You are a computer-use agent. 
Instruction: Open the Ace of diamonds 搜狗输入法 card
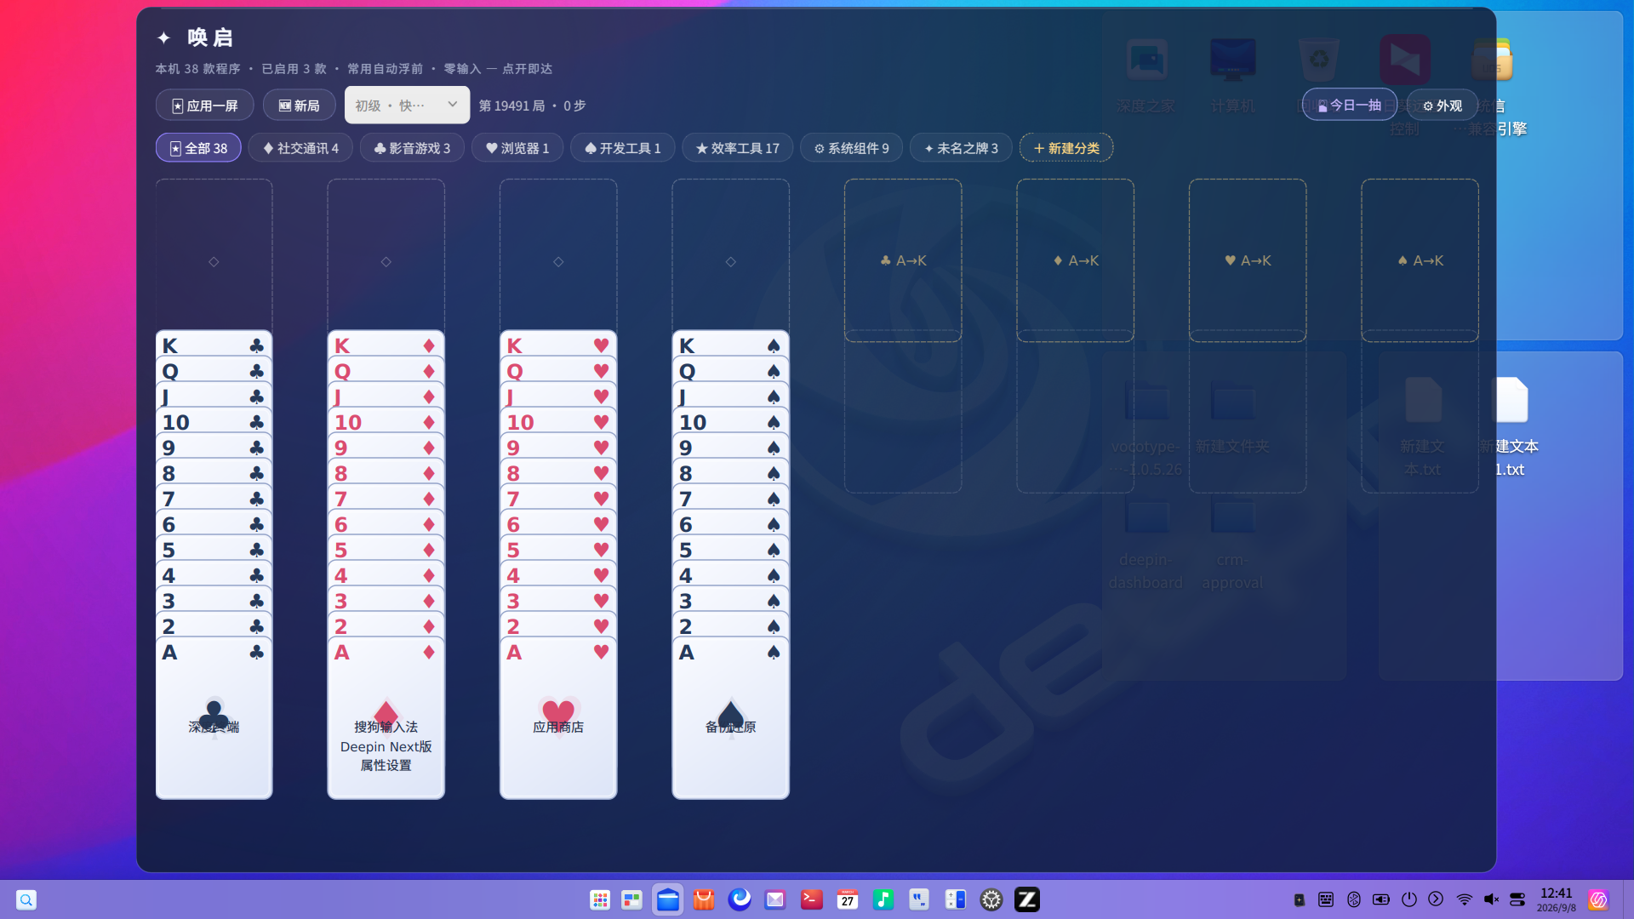pyautogui.click(x=386, y=719)
